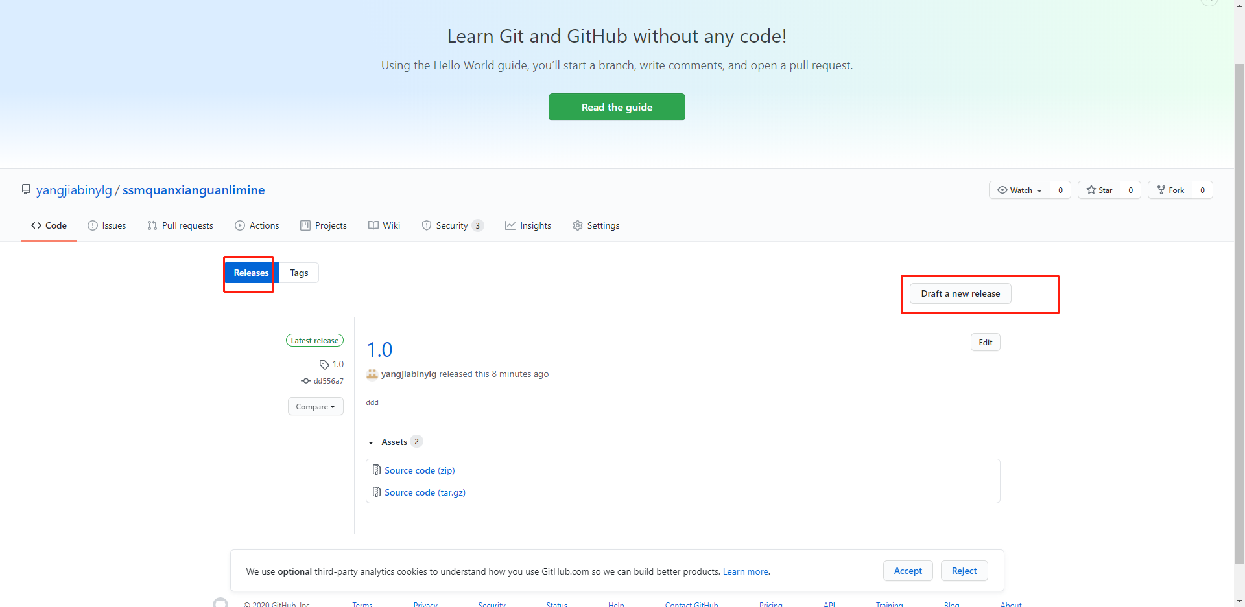Click Draft a new release
This screenshot has height=607, width=1245.
click(x=960, y=293)
